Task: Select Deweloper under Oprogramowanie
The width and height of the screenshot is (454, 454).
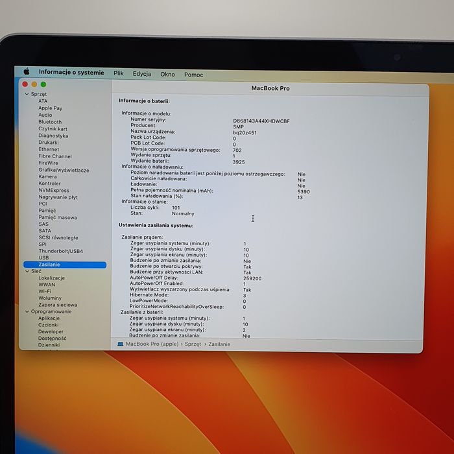Action: click(51, 331)
